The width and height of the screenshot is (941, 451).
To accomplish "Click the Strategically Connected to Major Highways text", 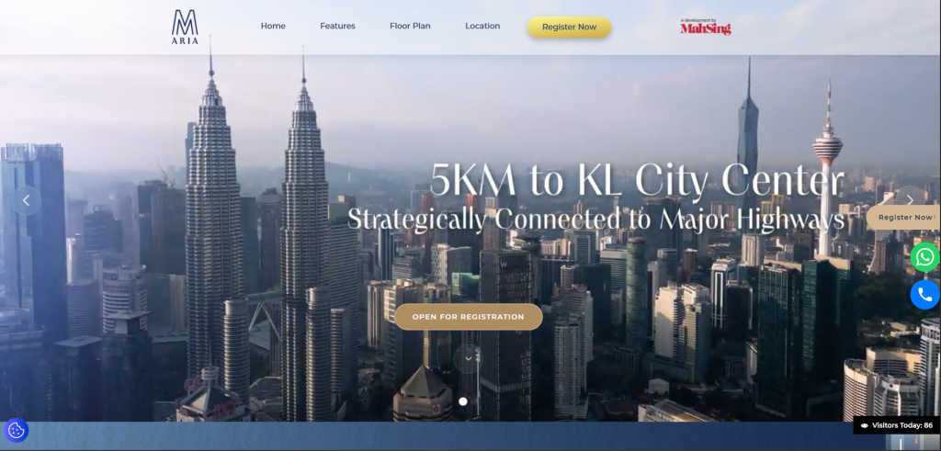I will click(596, 220).
